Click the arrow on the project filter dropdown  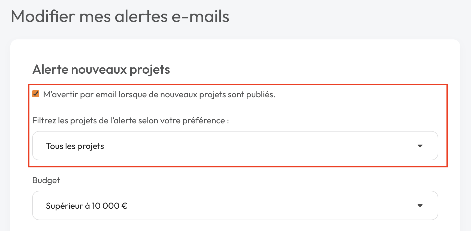click(x=420, y=146)
